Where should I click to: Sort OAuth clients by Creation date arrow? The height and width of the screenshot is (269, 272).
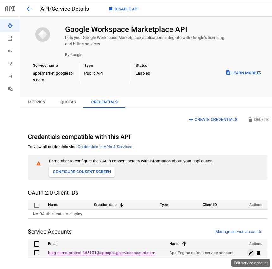(x=122, y=205)
